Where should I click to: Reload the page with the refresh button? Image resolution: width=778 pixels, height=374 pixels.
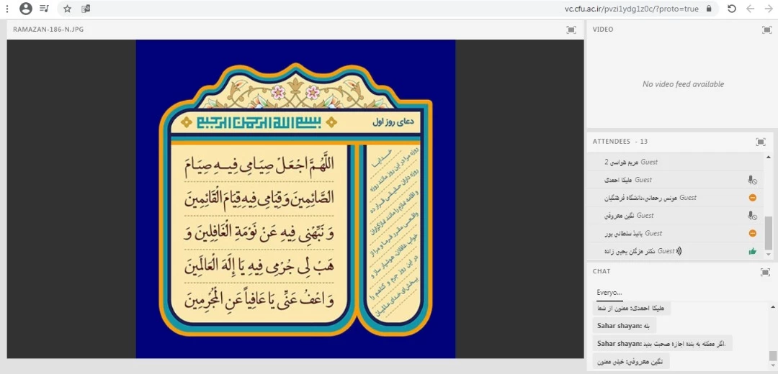click(731, 9)
